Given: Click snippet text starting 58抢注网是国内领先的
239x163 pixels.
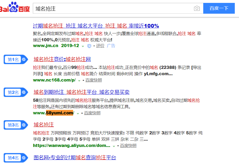Looking at the screenshot, I should [x=116, y=103].
